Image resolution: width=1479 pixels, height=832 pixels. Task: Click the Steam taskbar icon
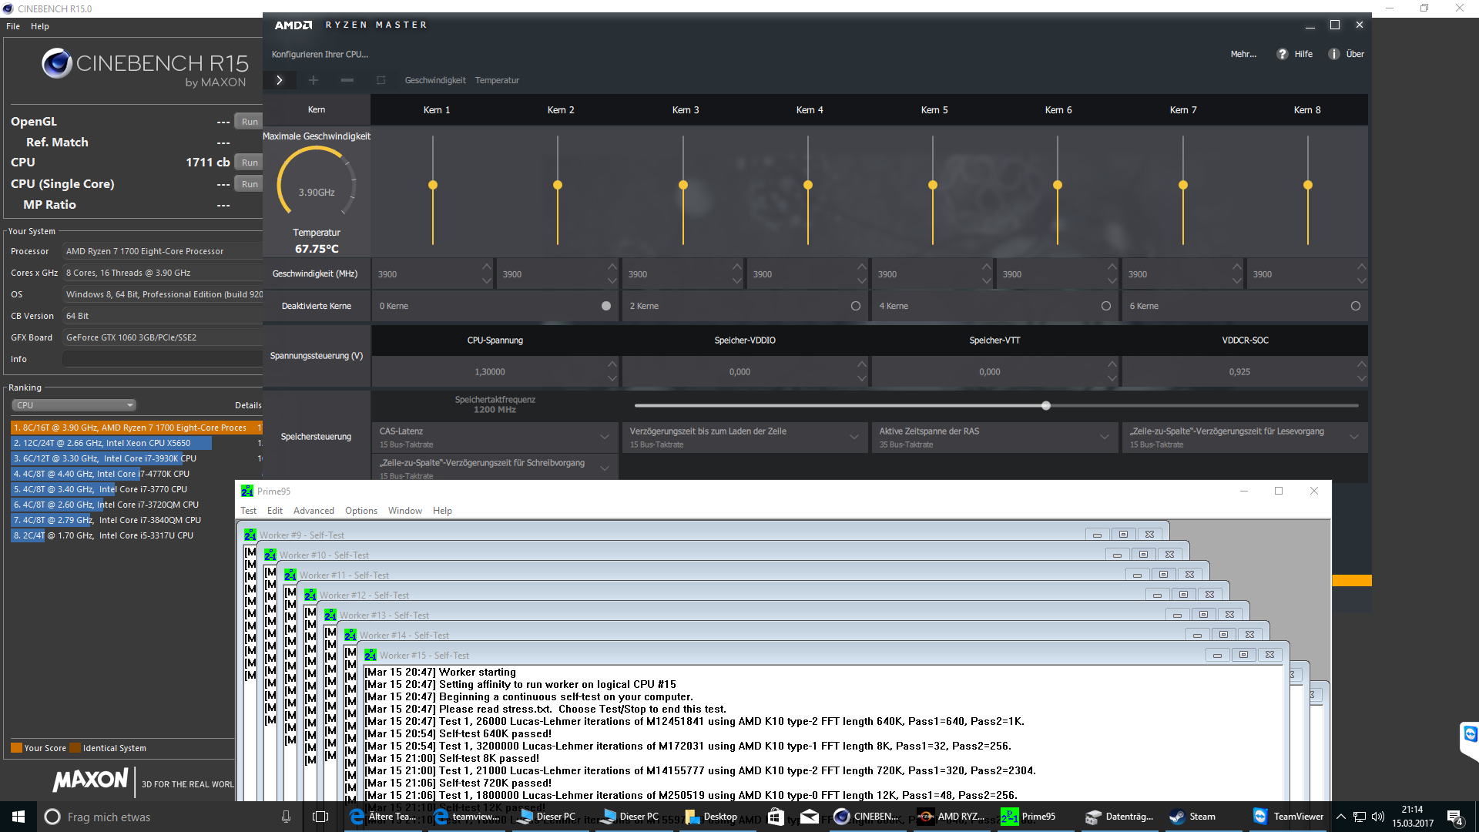(x=1192, y=817)
